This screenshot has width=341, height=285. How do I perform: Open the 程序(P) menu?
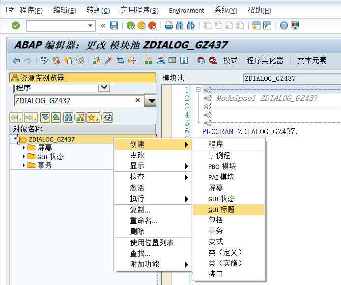tap(31, 10)
